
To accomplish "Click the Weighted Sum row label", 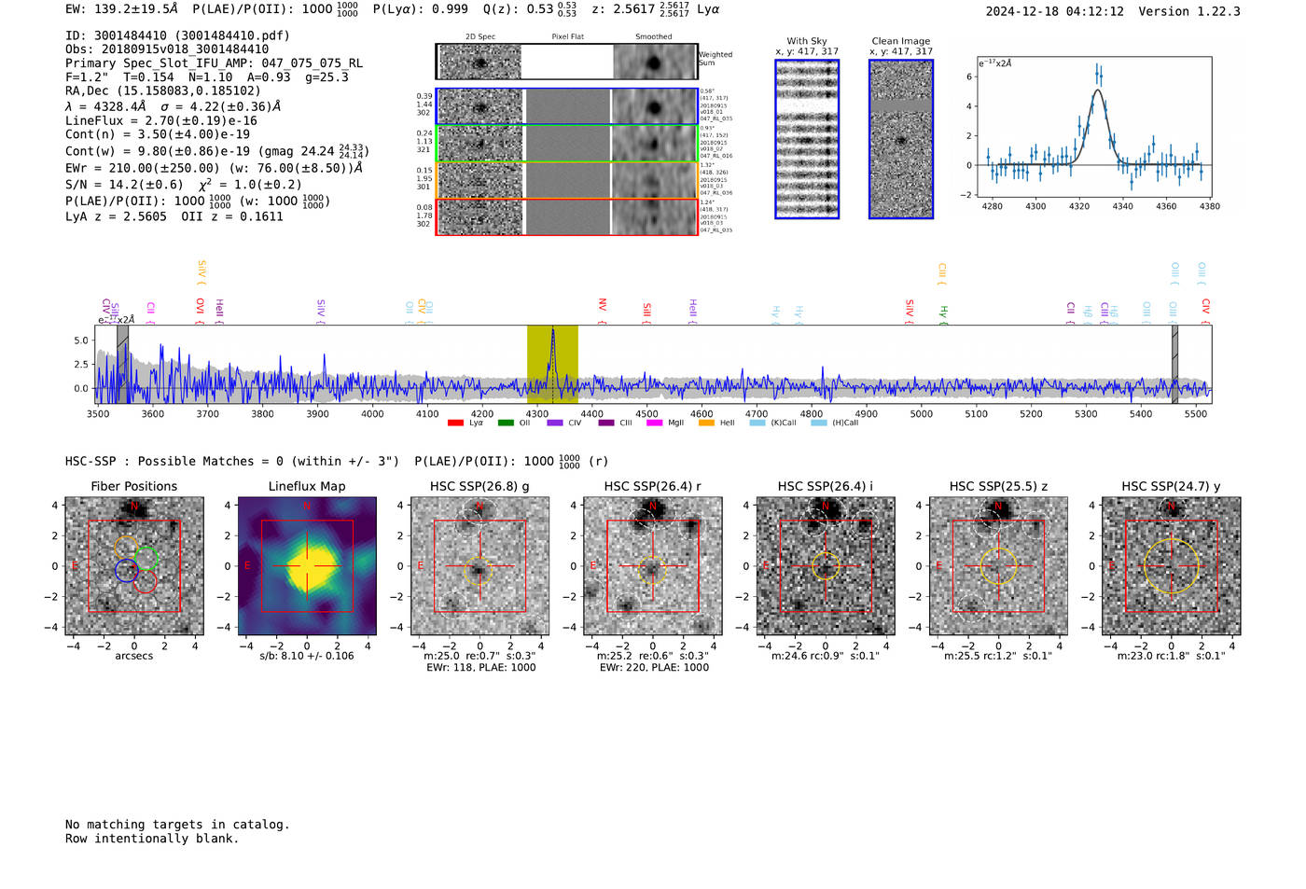I will (716, 59).
